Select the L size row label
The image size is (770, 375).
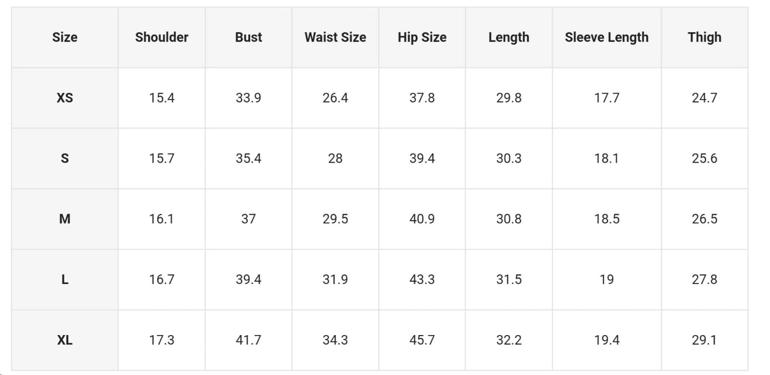coord(64,280)
